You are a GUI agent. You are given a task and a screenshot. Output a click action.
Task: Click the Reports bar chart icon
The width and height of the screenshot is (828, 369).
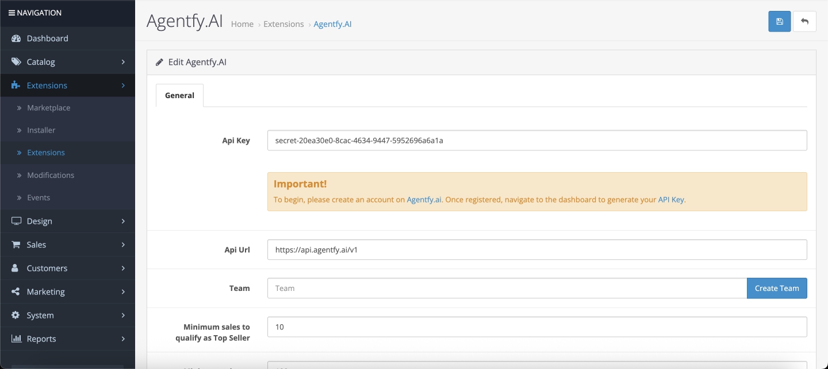(x=15, y=339)
